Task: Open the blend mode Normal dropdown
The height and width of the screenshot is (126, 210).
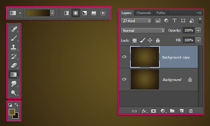Action: click(143, 30)
